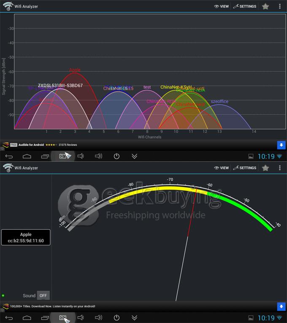Screen dimensions: 287x323
Task: Tap star icon on channel graph screen
Action: click(x=265, y=6)
